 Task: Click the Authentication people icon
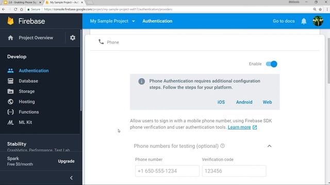(x=10, y=71)
